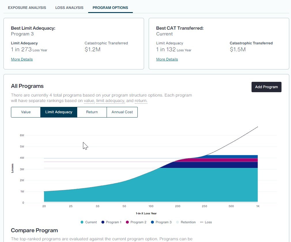291x242 pixels.
Task: Click the '100' x-axis tick label
Action: 151,206
